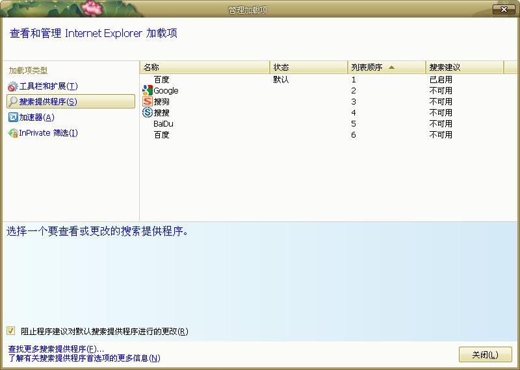Select 搜索提供程序(S) category
Viewport: 520px width, 370px height.
(x=71, y=101)
